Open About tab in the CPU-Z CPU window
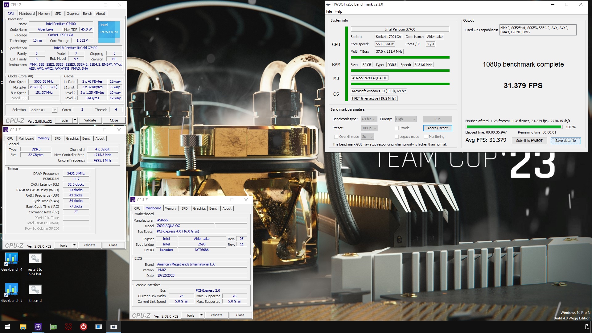Image resolution: width=592 pixels, height=333 pixels. coord(101,14)
